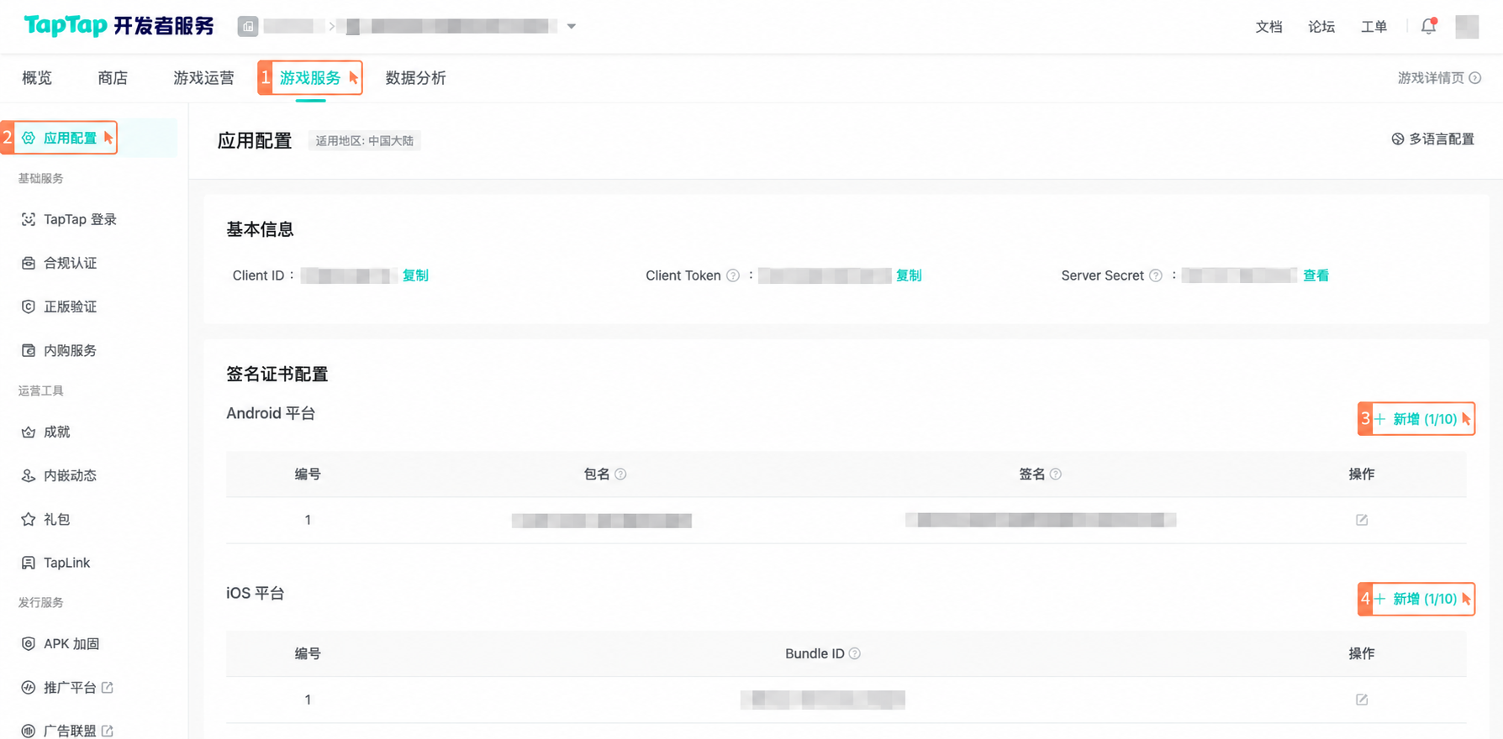The image size is (1503, 739).
Task: Click help icon next to Server Secret
Action: tap(1156, 275)
